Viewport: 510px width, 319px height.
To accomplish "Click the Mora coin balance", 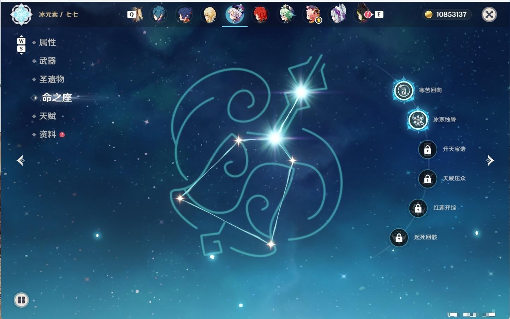I will coord(447,14).
